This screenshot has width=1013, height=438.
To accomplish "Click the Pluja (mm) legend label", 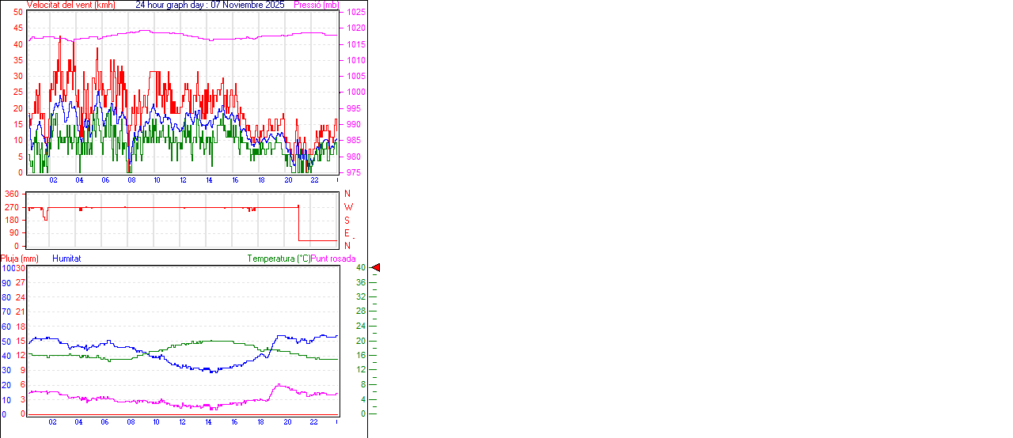I will tap(20, 259).
